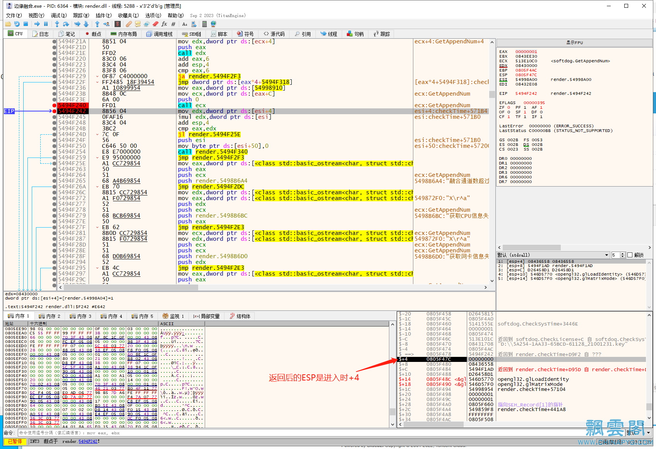The image size is (656, 449).
Task: Click the 显示FPU button
Action: click(x=574, y=43)
